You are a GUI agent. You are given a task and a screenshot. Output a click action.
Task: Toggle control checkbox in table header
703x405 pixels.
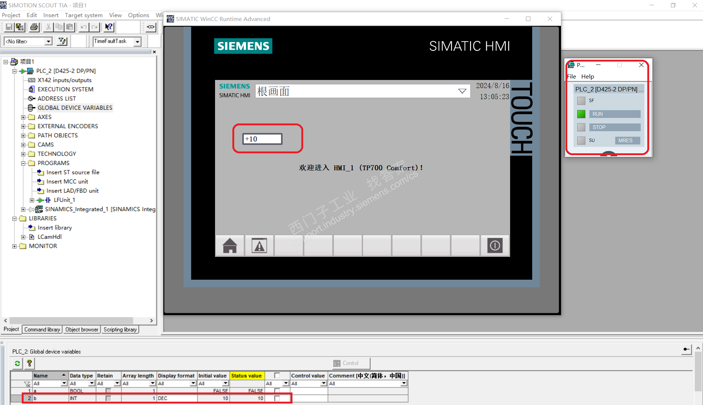click(277, 376)
